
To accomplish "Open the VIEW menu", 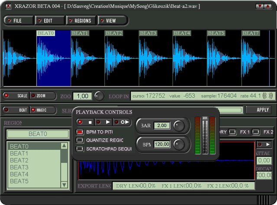I will (x=112, y=20).
